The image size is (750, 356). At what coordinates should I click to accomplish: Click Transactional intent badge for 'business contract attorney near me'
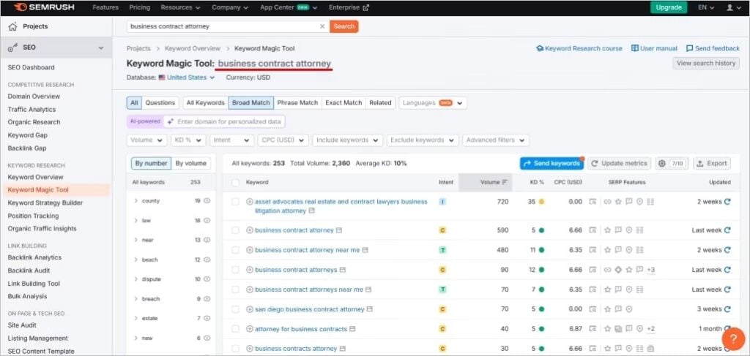(442, 249)
